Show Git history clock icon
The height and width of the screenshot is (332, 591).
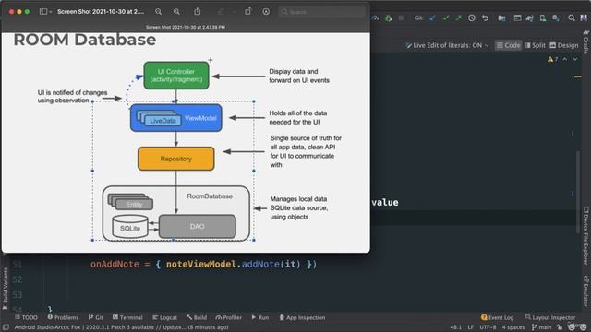(x=472, y=18)
